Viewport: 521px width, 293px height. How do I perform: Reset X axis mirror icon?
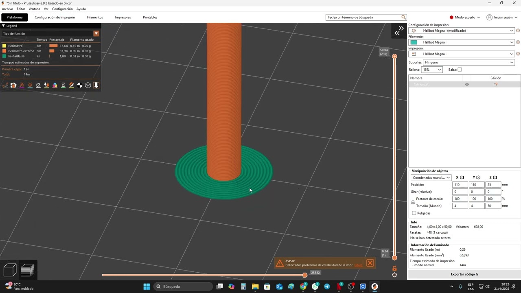tap(462, 177)
